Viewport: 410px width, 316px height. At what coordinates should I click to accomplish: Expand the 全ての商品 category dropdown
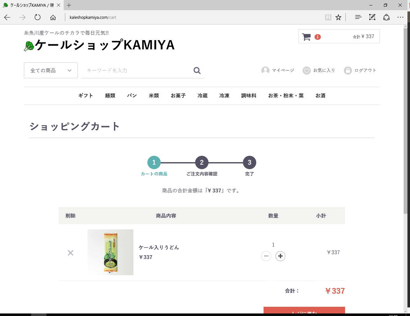pyautogui.click(x=51, y=70)
